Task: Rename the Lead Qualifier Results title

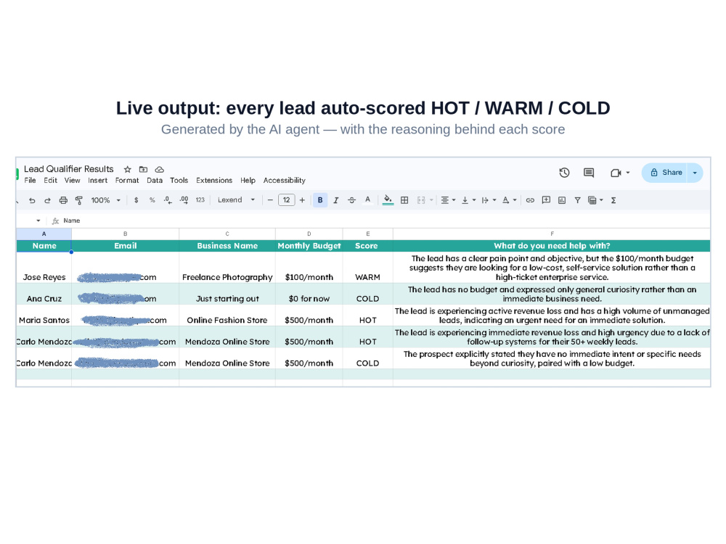Action: 68,169
